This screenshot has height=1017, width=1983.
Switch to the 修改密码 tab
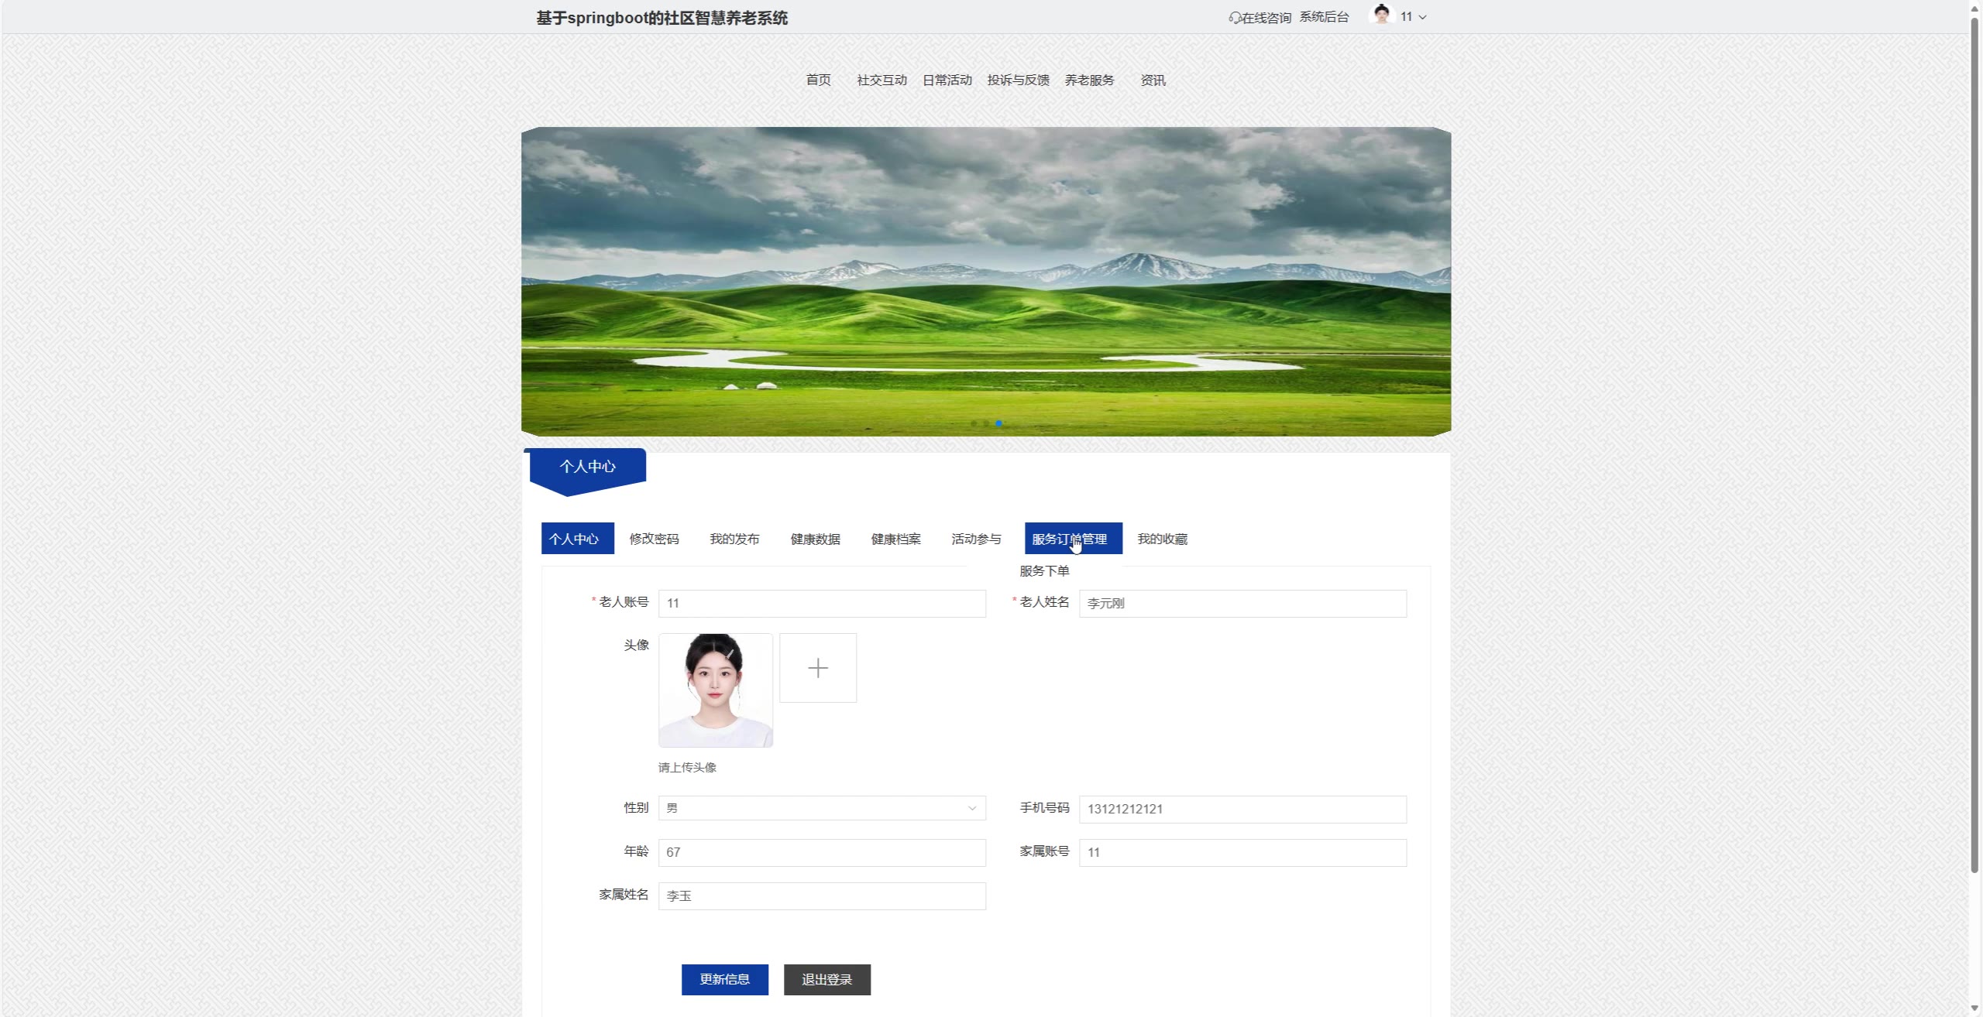pyautogui.click(x=654, y=539)
